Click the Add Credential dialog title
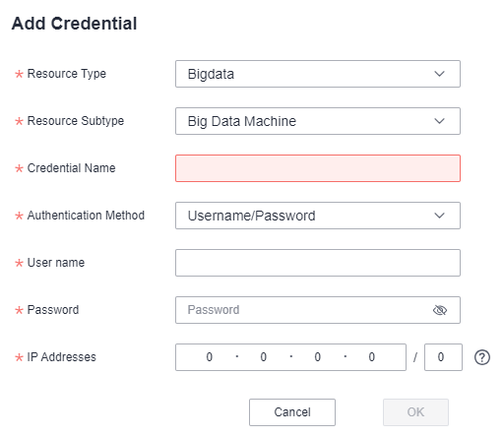The height and width of the screenshot is (437, 503). click(75, 24)
